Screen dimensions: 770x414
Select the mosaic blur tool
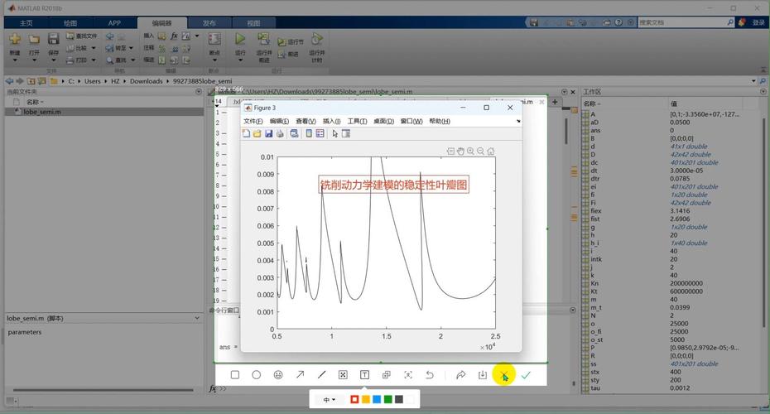pos(343,375)
